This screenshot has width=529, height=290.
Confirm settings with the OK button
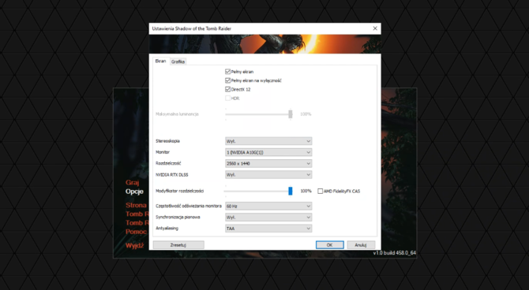pyautogui.click(x=329, y=245)
